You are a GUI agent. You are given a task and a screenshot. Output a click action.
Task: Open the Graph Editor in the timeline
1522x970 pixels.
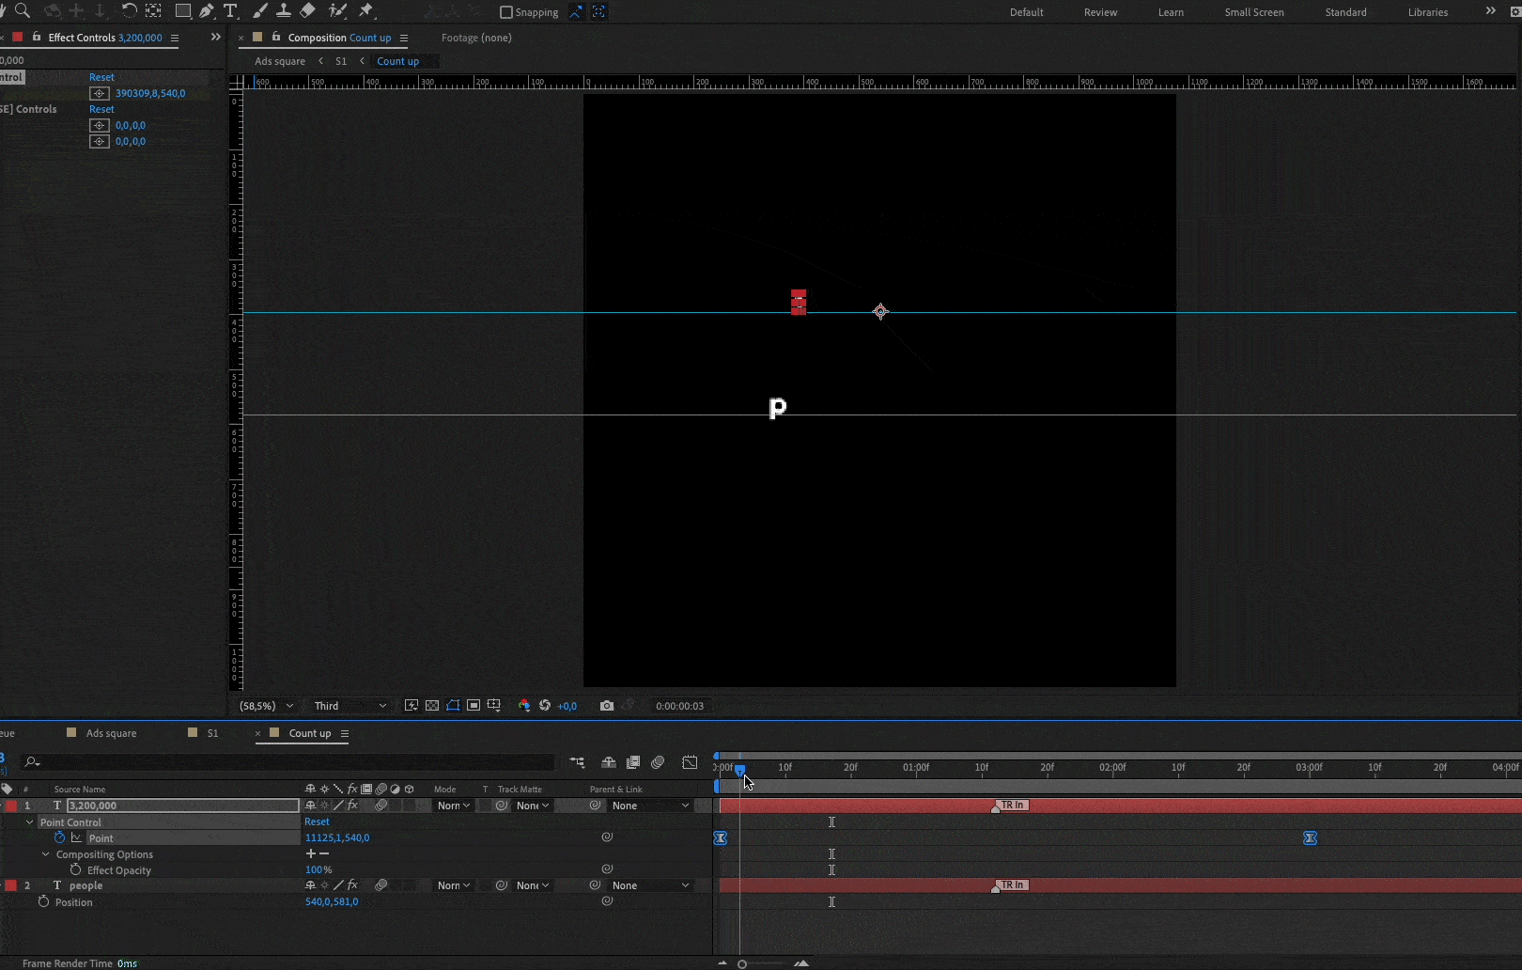click(691, 762)
